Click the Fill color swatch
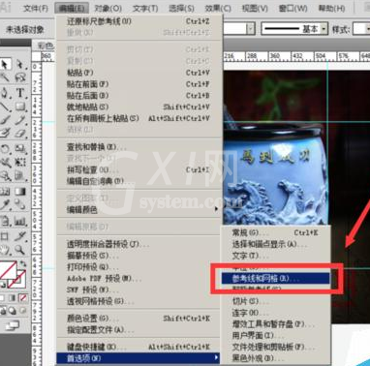 pyautogui.click(x=7, y=270)
